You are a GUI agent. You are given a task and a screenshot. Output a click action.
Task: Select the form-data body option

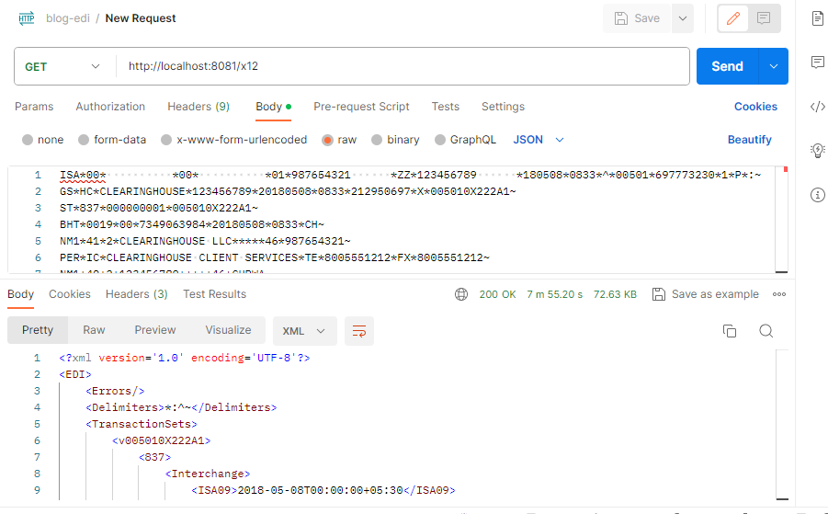point(85,140)
